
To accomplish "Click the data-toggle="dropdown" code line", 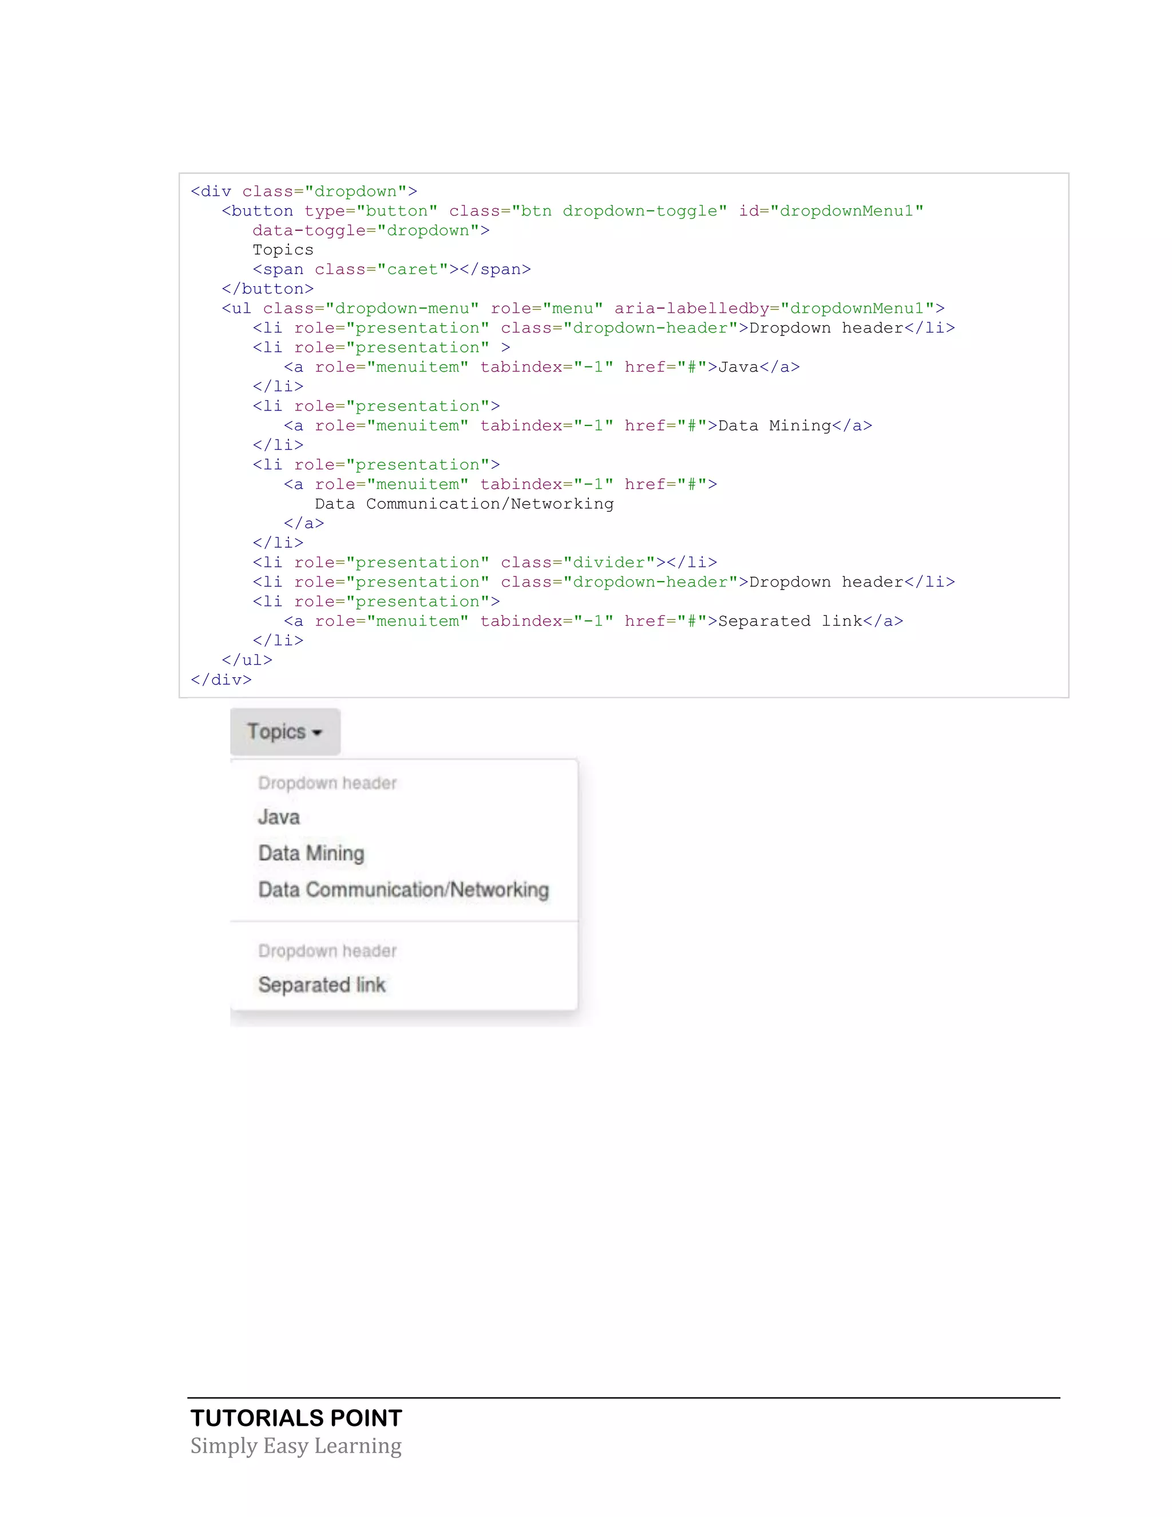I will tap(371, 231).
